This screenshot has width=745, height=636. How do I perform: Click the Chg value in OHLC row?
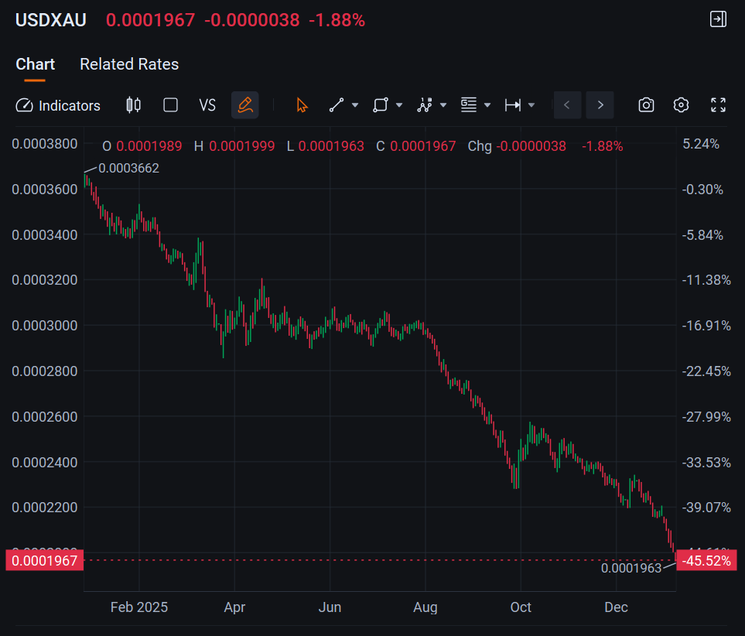(531, 146)
